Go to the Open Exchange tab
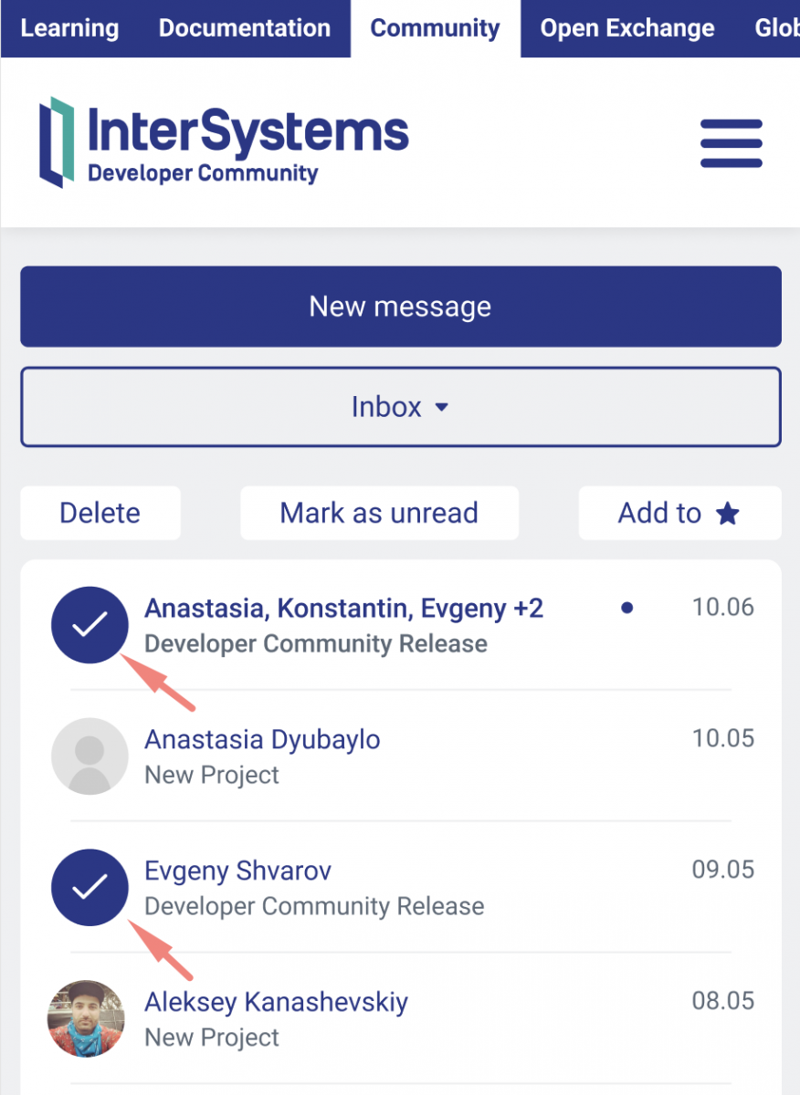800x1095 pixels. [626, 28]
